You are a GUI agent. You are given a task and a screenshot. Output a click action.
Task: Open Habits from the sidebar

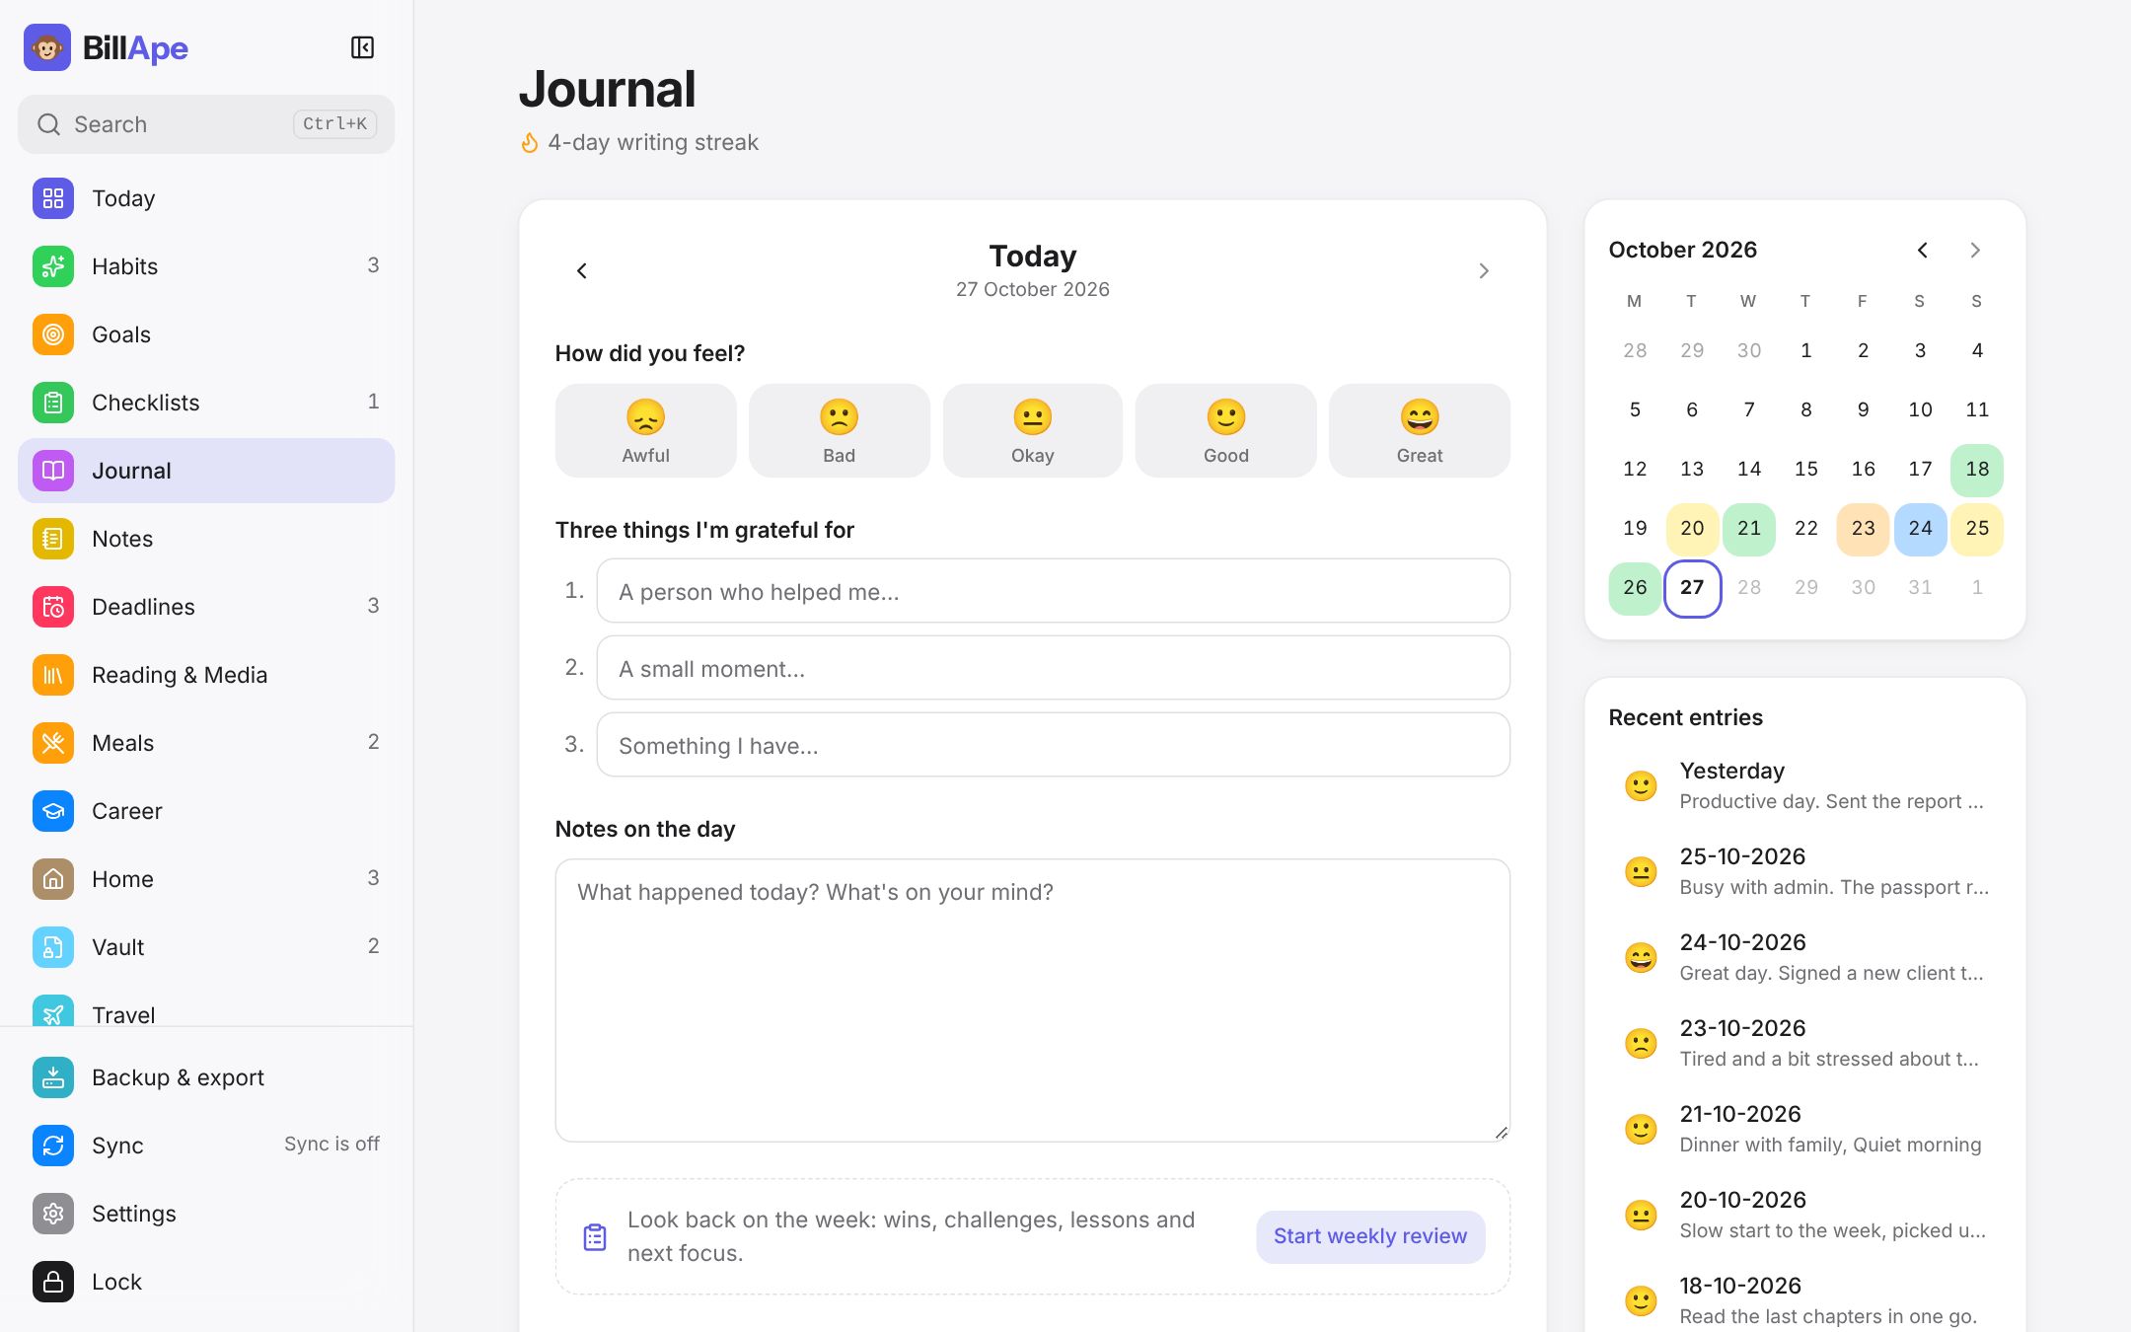[x=206, y=266]
